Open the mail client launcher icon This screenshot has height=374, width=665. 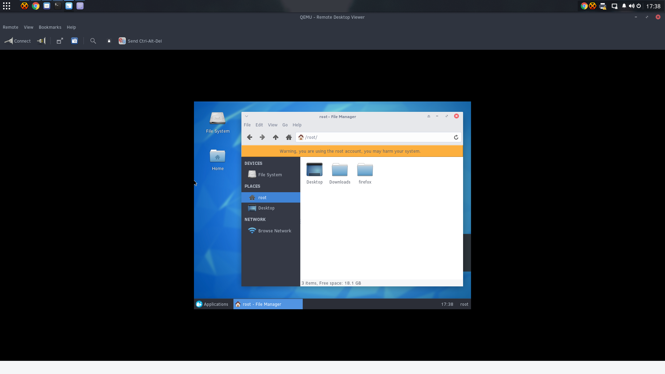tap(47, 6)
